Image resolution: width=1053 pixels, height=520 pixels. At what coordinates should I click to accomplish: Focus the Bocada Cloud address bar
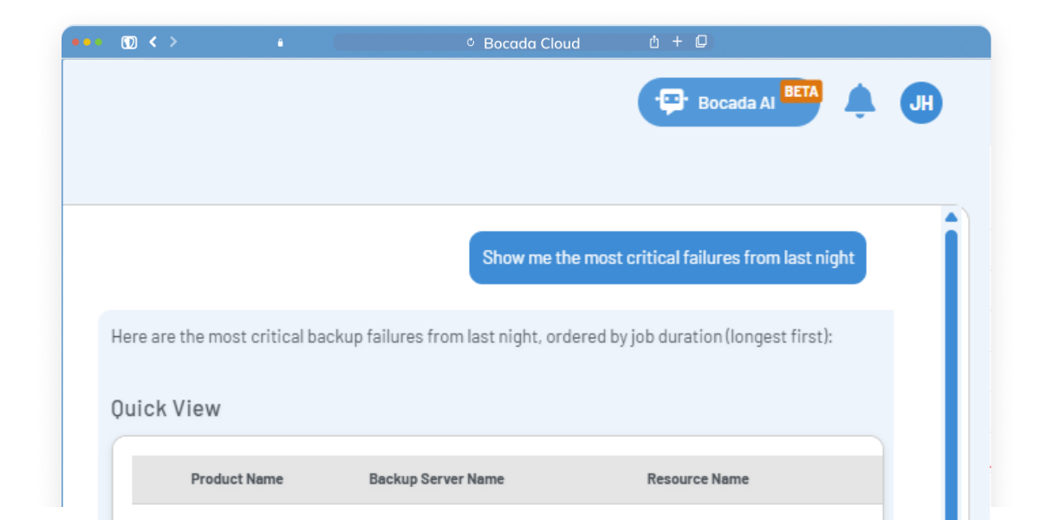(x=530, y=42)
